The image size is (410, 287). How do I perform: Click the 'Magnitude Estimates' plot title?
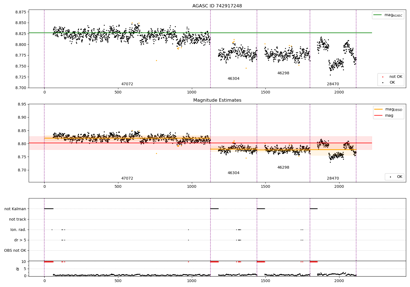[x=217, y=100]
